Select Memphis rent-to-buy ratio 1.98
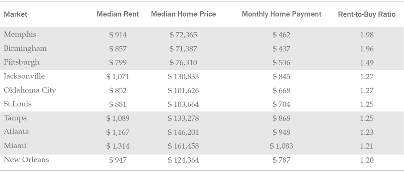This screenshot has width=404, height=173. (367, 35)
